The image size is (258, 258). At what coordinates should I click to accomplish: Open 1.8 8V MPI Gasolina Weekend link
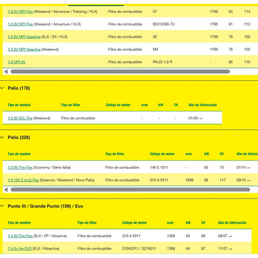click(24, 49)
